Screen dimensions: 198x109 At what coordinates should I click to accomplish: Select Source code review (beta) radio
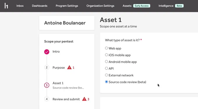[107, 82]
